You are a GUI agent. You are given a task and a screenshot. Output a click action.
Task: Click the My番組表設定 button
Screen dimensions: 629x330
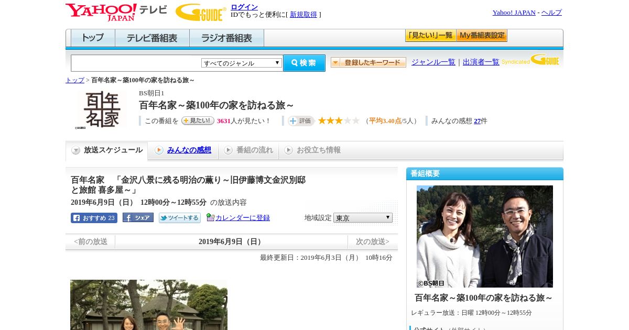pyautogui.click(x=482, y=36)
